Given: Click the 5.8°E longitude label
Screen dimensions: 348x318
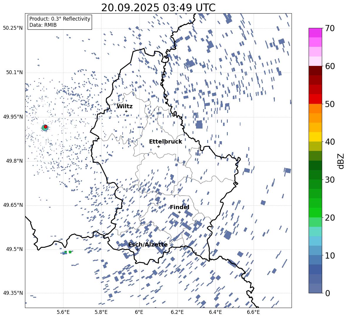Looking at the screenshot, I should click(x=101, y=312).
